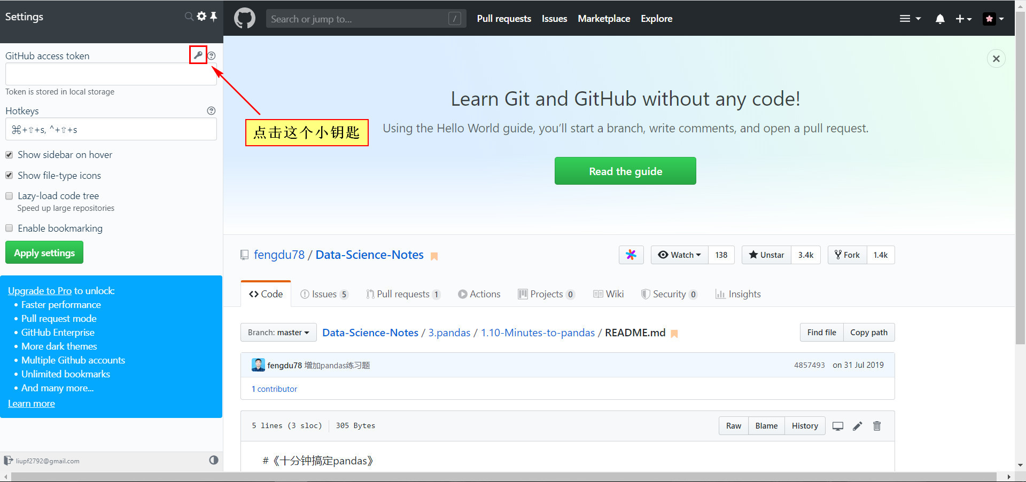1026x482 pixels.
Task: Click the key icon to create access token
Action: [198, 55]
